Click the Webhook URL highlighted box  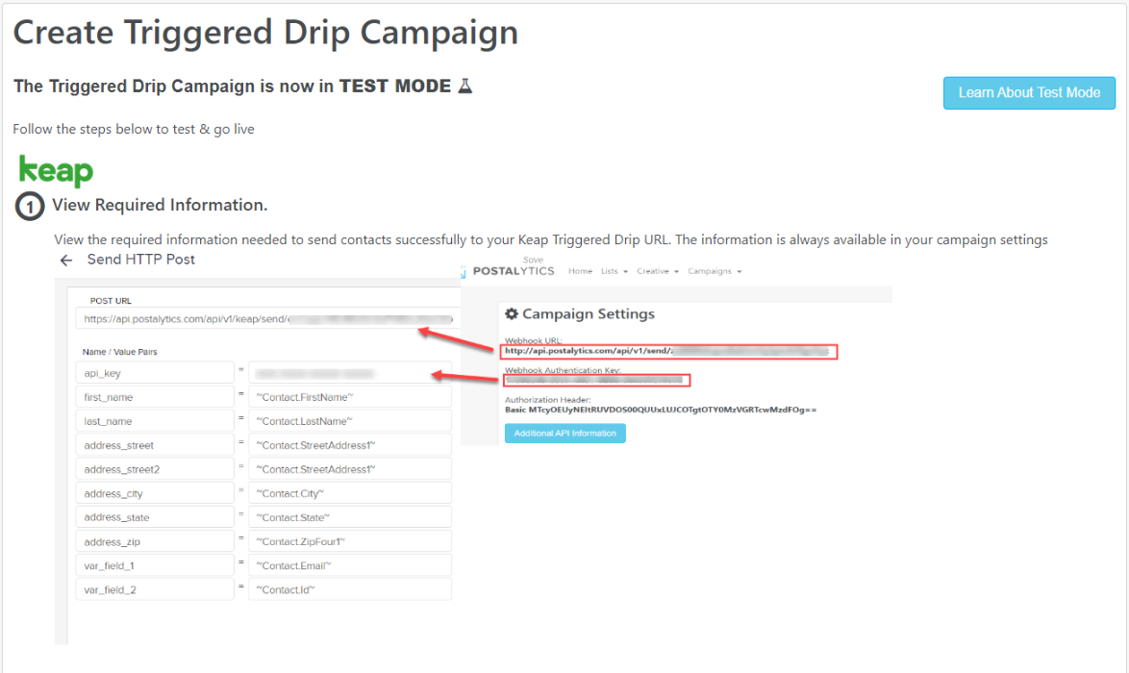click(669, 351)
